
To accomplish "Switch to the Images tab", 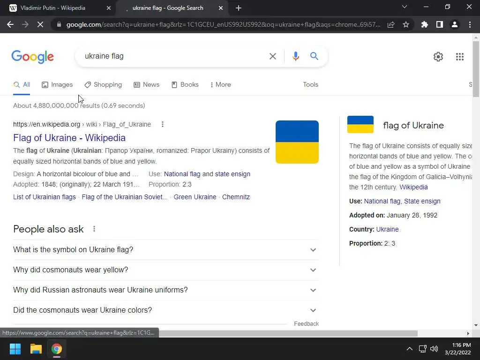I will pos(57,85).
